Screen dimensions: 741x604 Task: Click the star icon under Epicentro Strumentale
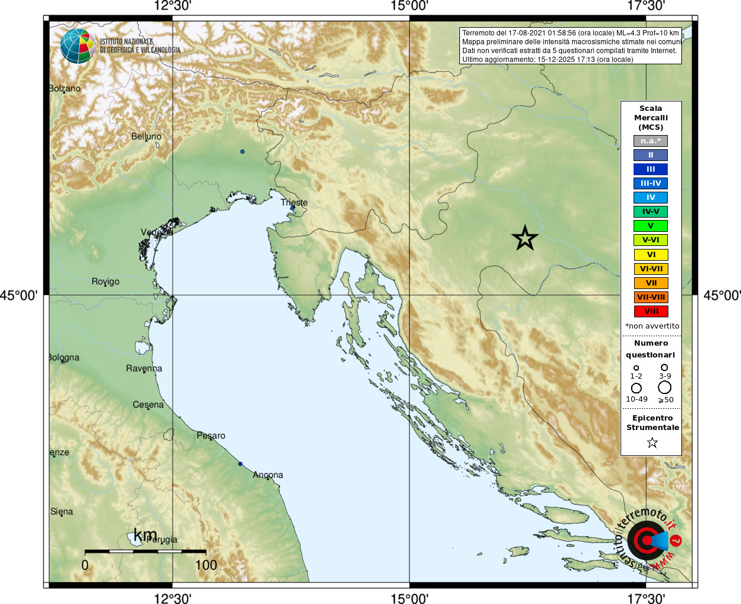pyautogui.click(x=652, y=442)
